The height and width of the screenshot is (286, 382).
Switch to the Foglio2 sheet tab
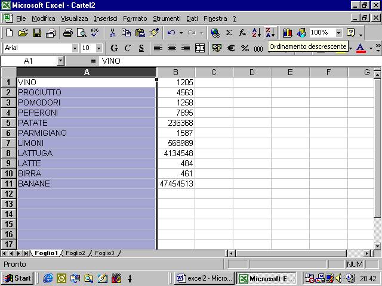75,253
